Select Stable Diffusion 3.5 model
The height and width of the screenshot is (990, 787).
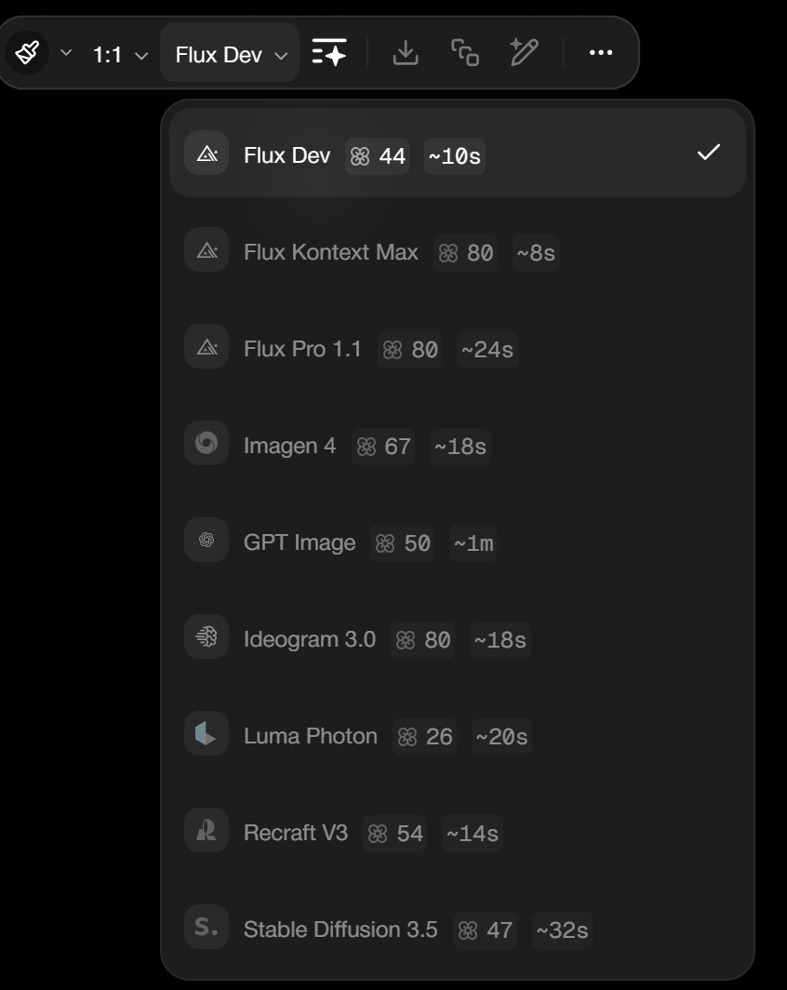pos(340,930)
